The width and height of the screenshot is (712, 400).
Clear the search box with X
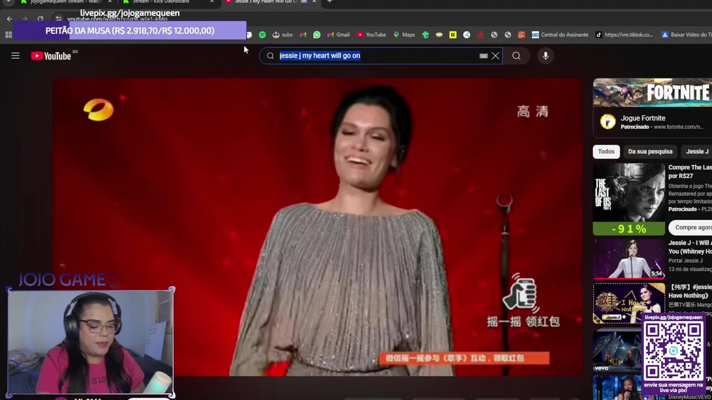pos(495,56)
